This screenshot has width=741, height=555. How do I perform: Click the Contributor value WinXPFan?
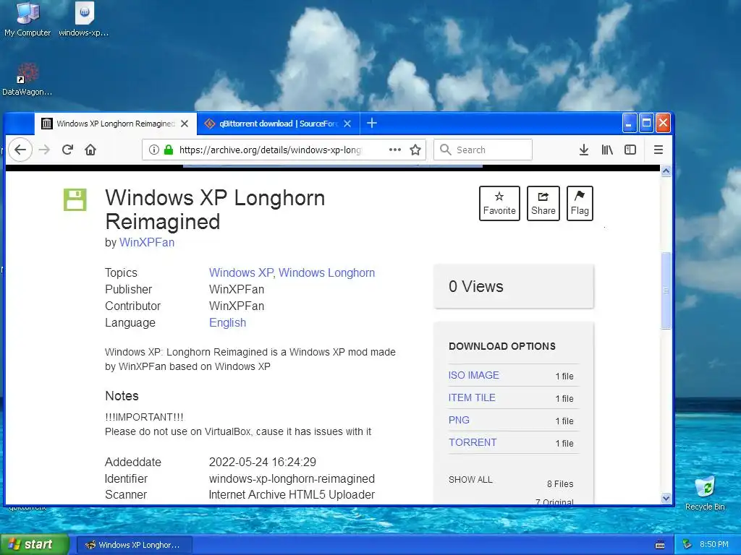pyautogui.click(x=237, y=306)
